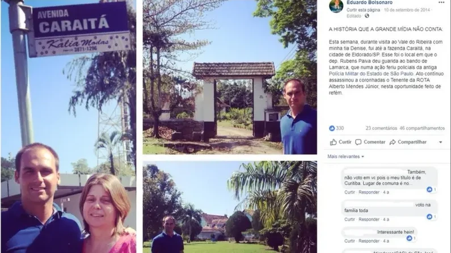451x253 pixels.
Task: Open the 'Mais relevantes' sorting dropdown
Action: coord(345,157)
